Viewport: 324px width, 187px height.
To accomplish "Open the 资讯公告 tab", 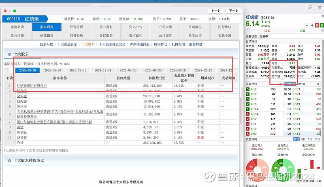I will (136, 27).
